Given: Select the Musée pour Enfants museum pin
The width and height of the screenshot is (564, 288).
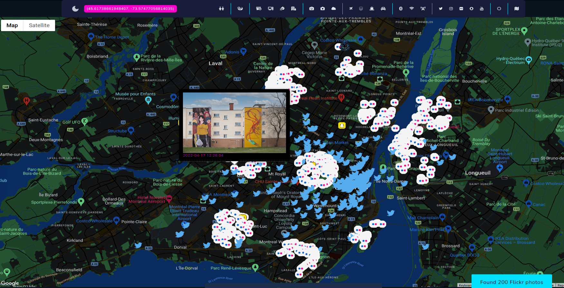Looking at the screenshot, I should 148,100.
